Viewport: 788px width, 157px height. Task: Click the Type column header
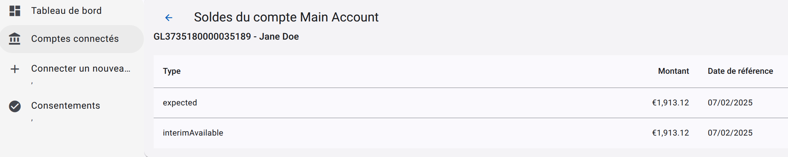coord(172,71)
